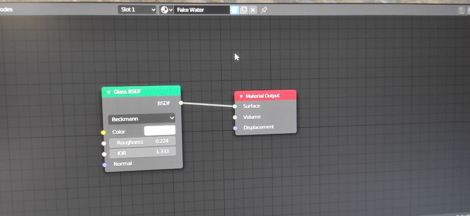Click the IOR 1.333 value field
The height and width of the screenshot is (216, 470).
(x=142, y=152)
